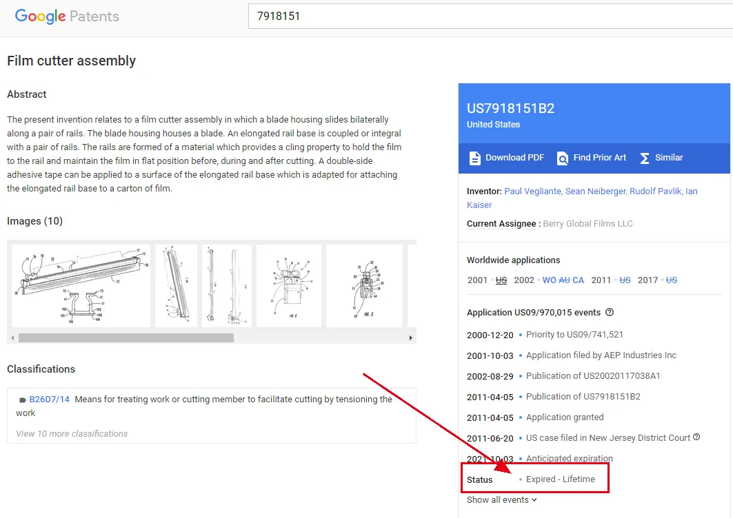This screenshot has height=518, width=733.
Task: Click right arrow of image scrollbar
Action: [410, 338]
